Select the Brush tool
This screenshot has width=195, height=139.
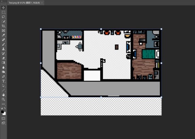point(3,45)
